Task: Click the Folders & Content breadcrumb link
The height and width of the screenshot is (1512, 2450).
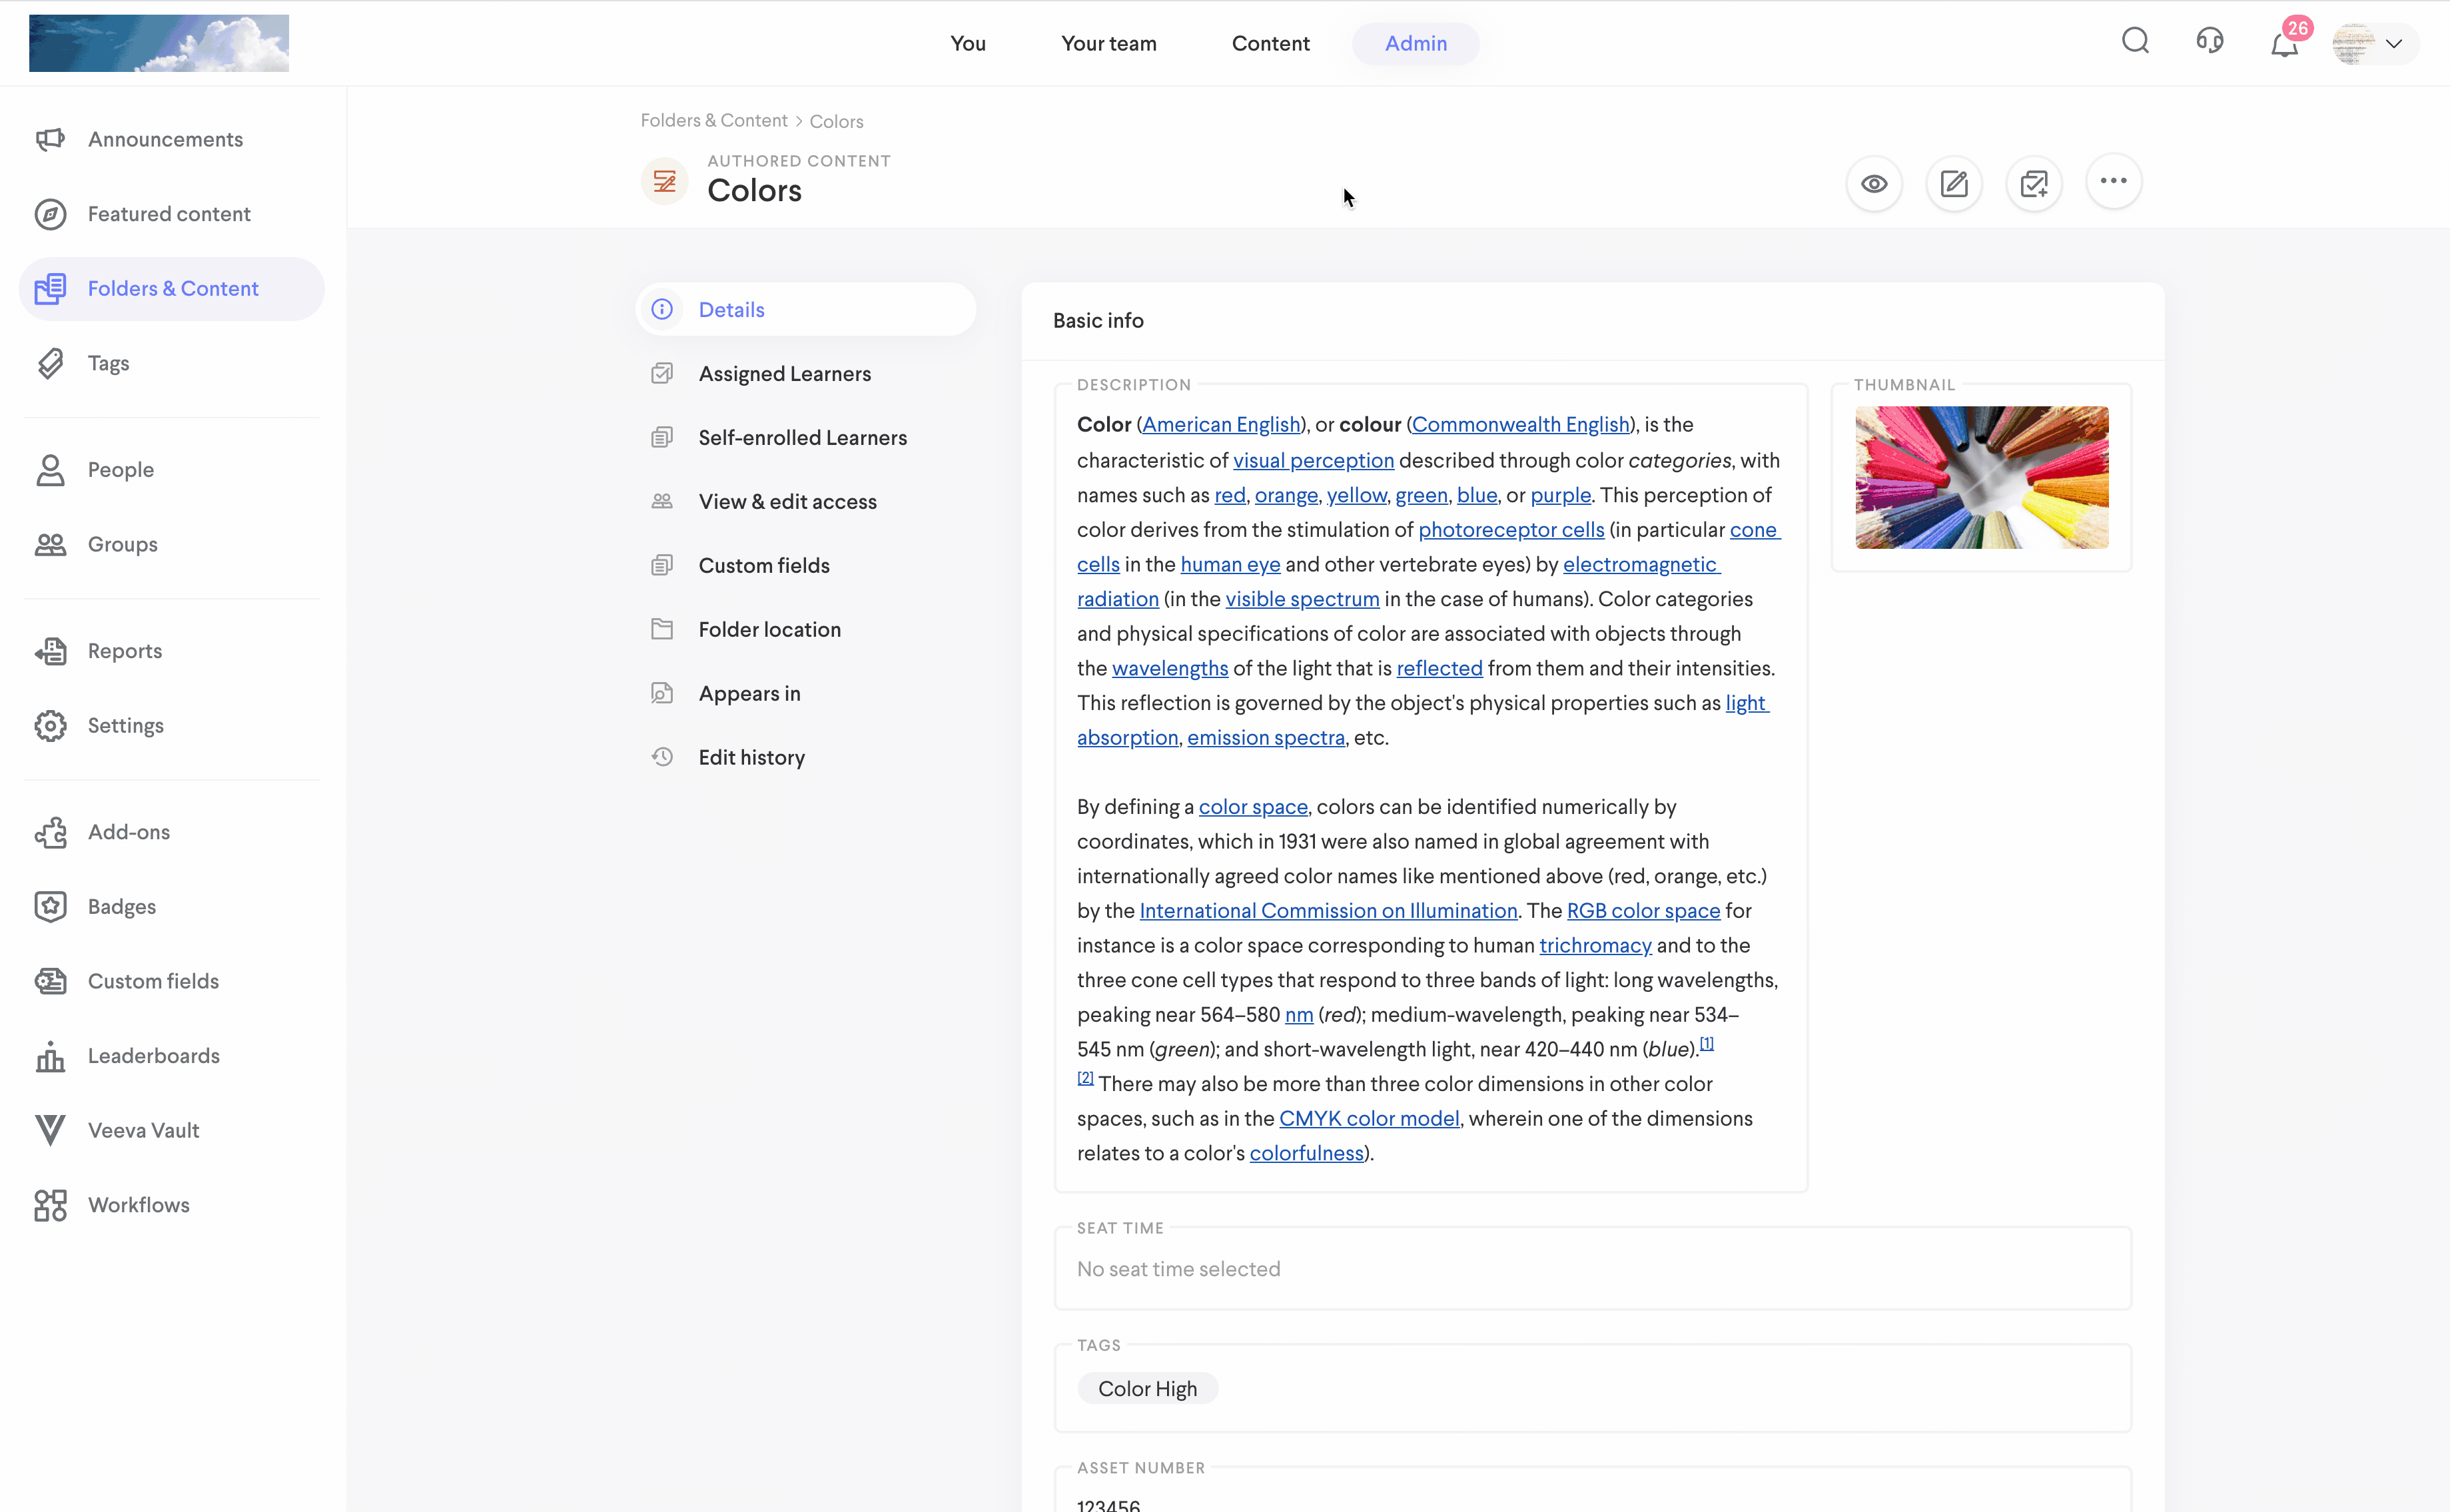Action: click(x=713, y=120)
